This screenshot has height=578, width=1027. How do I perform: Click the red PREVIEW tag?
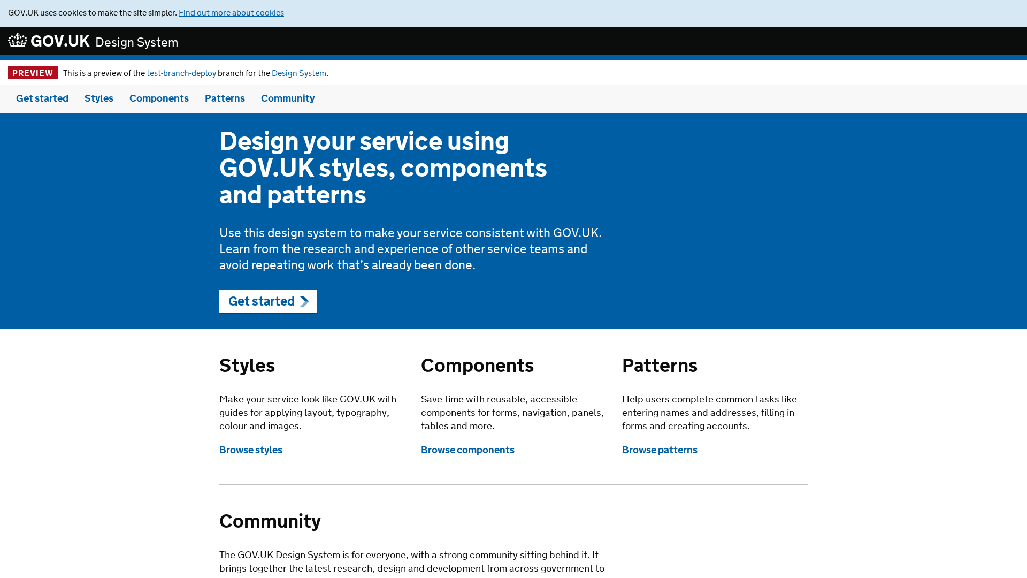[33, 73]
